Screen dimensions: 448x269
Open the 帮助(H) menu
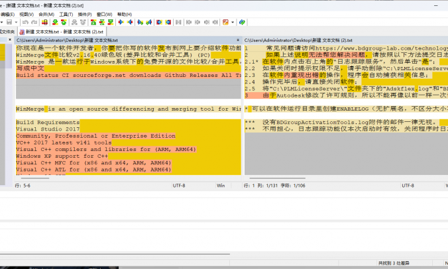tap(125, 15)
